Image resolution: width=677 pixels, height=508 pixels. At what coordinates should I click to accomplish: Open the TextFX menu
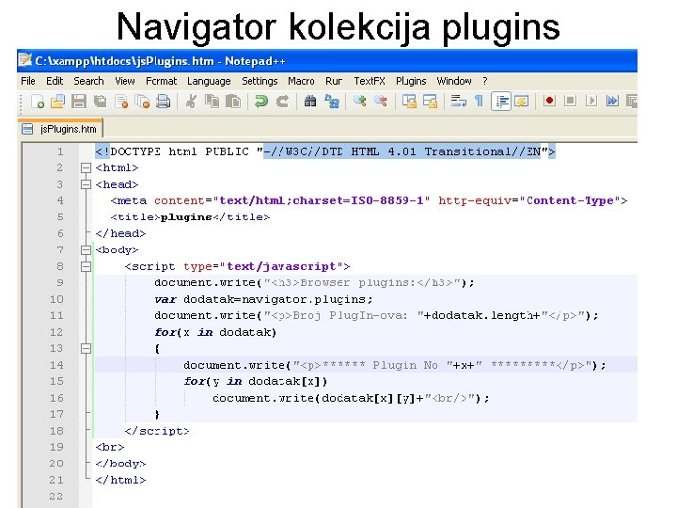(370, 81)
